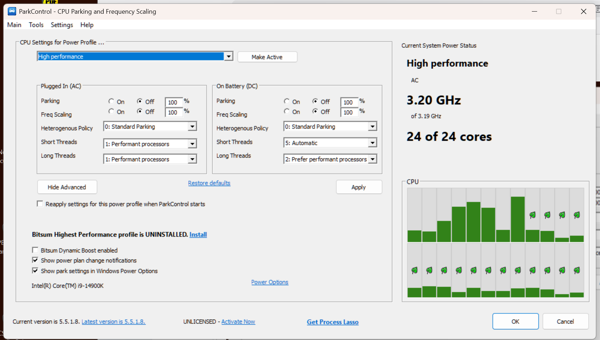Click the Intel(R) Core(TM) i9-14900K label
Screen dimensions: 600x340
(67, 286)
